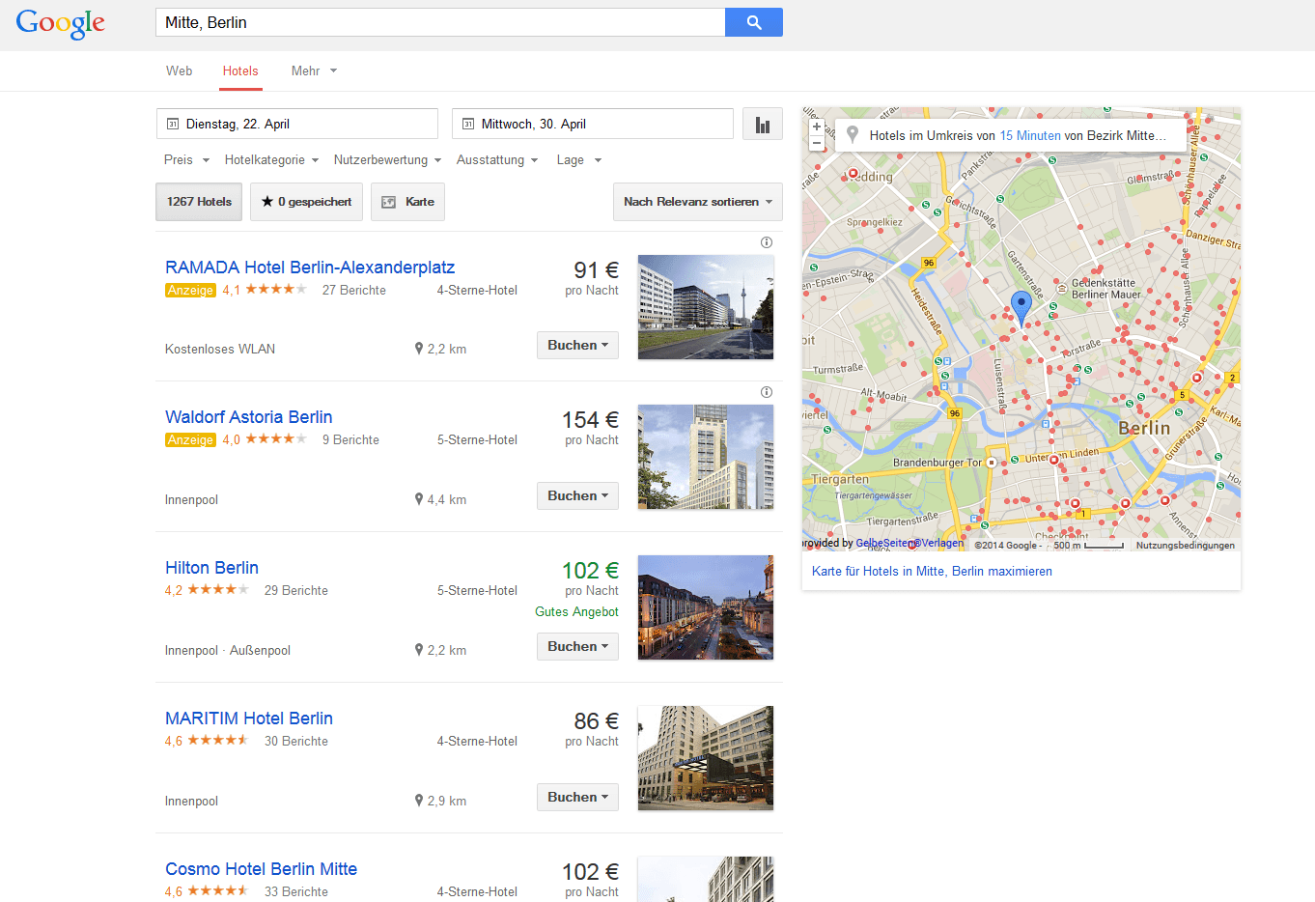1315x902 pixels.
Task: Open Hilton Berlin hotel link
Action: click(x=211, y=568)
